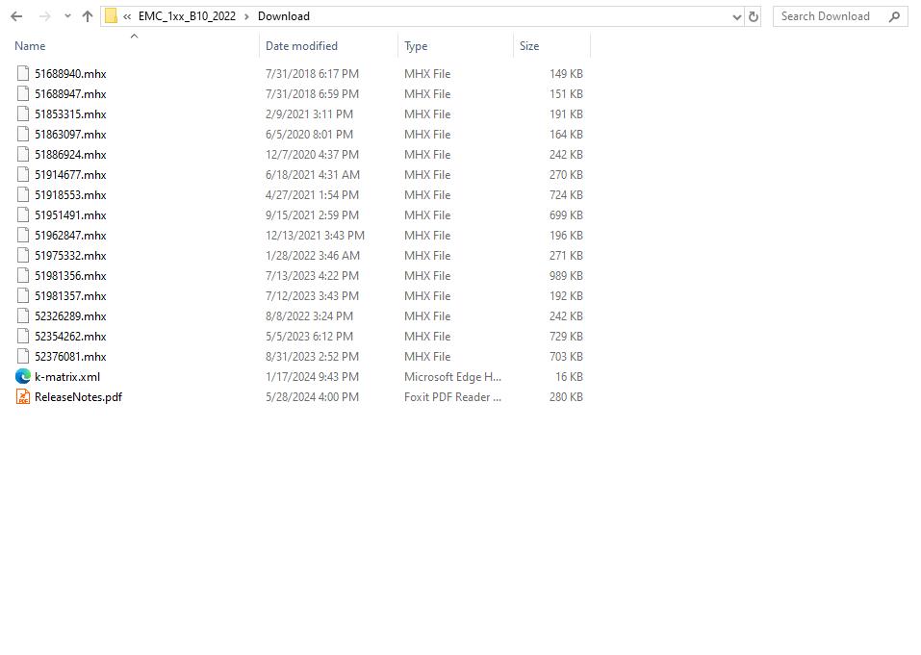Select the 52326289.mhx file icon

click(x=23, y=315)
